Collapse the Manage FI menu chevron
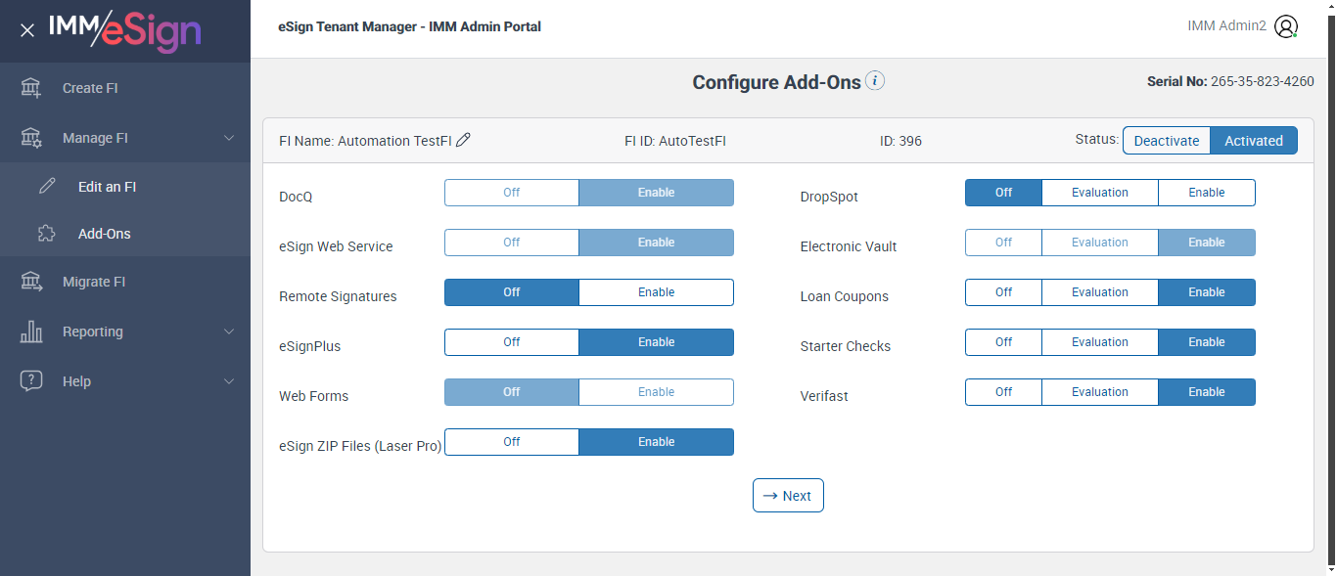The height and width of the screenshot is (576, 1337). point(229,138)
